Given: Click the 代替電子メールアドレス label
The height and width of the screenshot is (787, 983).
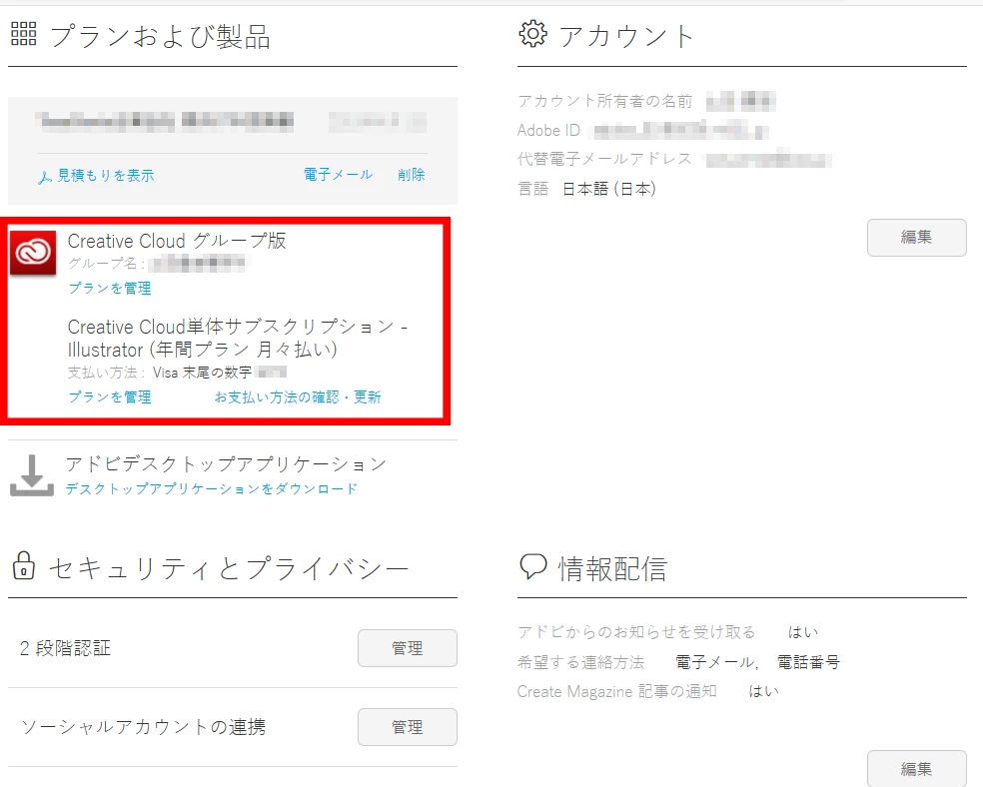Looking at the screenshot, I should [605, 159].
